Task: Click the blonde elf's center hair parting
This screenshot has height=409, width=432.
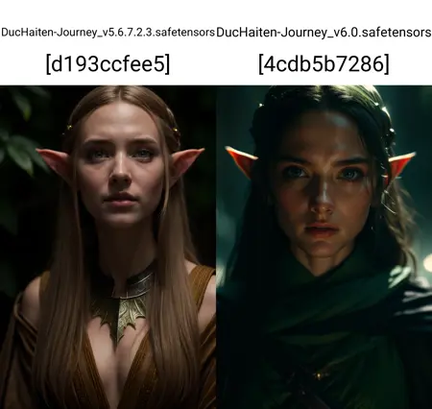Action: (116, 96)
